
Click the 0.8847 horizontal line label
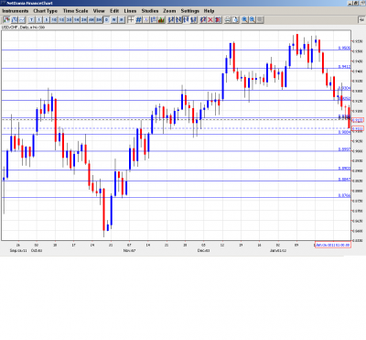click(344, 180)
